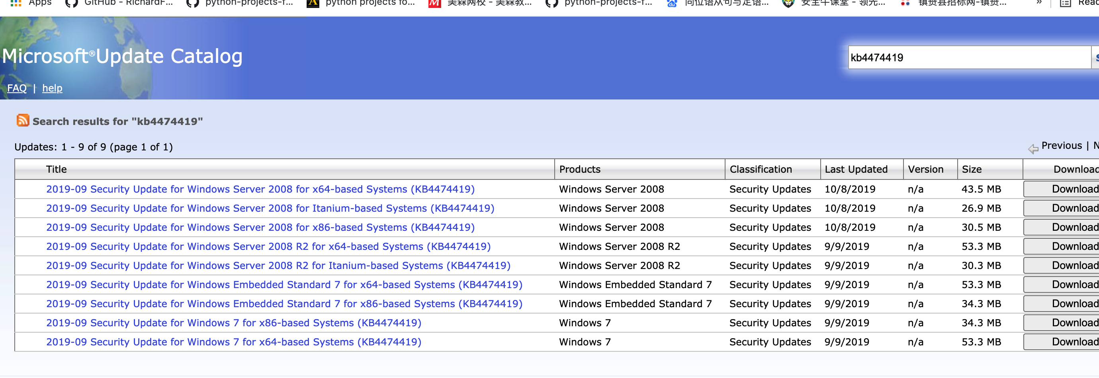Select Classification cell in Windows 7 x64 row
This screenshot has height=378, width=1099.
point(770,343)
